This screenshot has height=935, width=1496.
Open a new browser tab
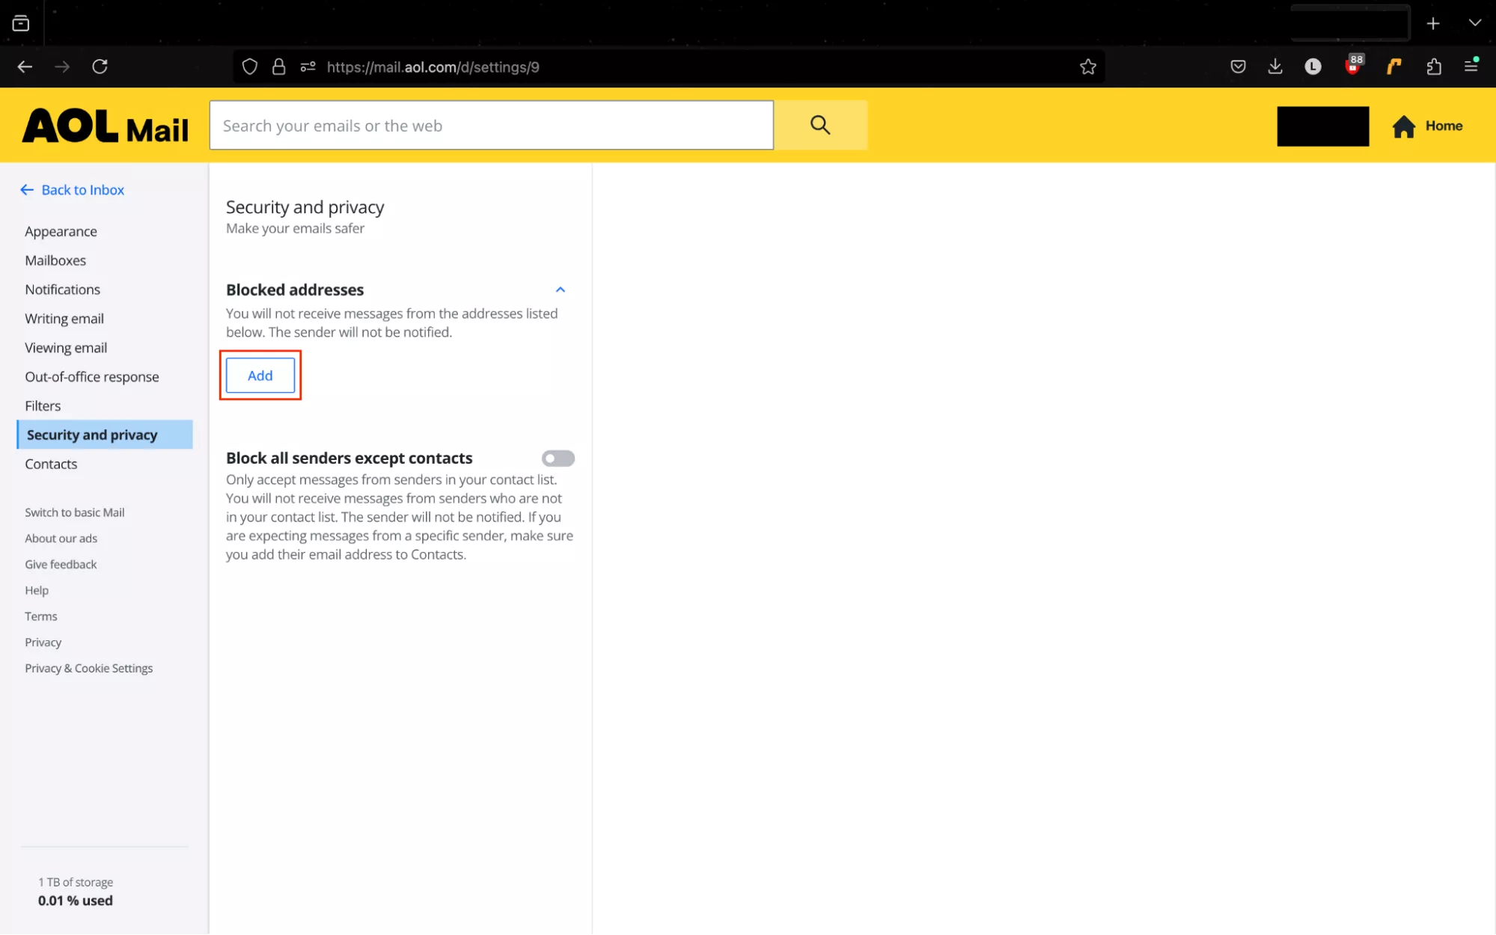tap(1432, 23)
